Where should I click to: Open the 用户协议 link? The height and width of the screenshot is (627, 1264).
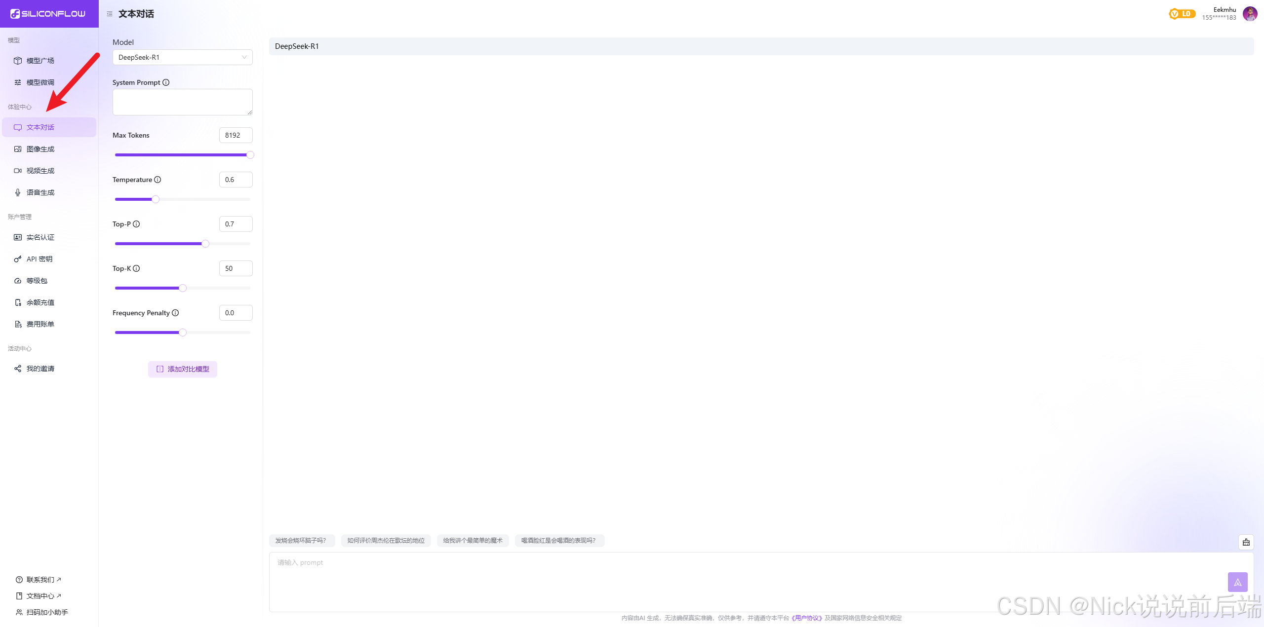(x=807, y=618)
